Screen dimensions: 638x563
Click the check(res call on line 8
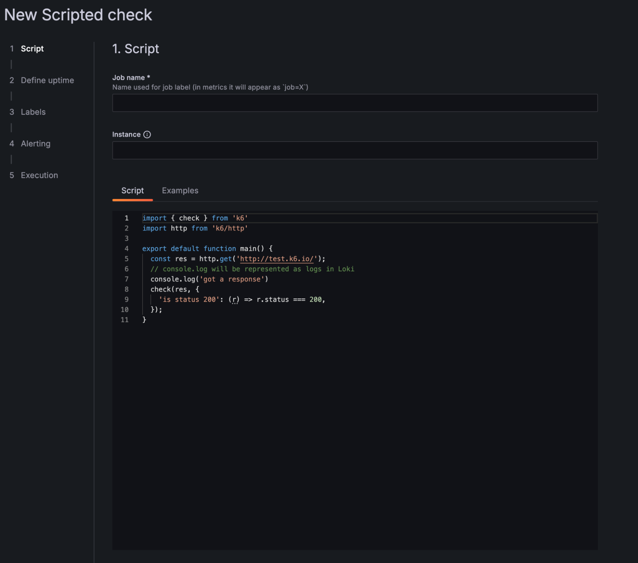(x=175, y=289)
